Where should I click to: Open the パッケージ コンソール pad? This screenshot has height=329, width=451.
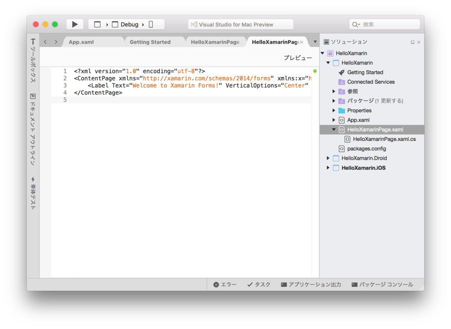(x=382, y=285)
